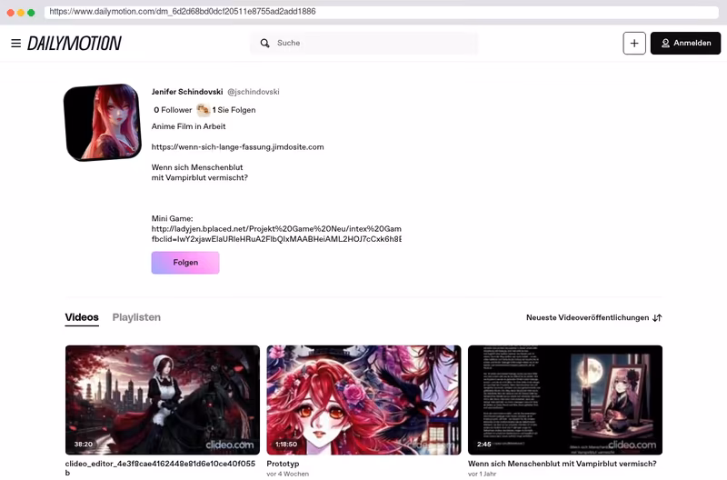Click the Wenn sich Menschenblut mit Vampirblut vermischt? title

(x=562, y=464)
